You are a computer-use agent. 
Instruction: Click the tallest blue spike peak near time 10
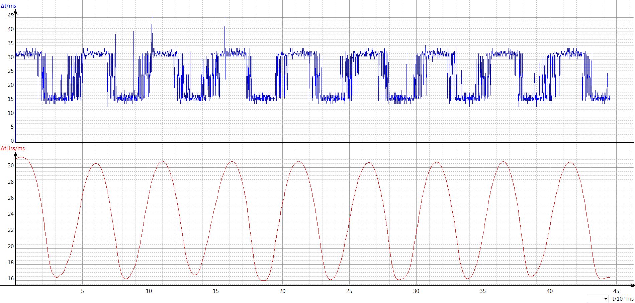152,15
